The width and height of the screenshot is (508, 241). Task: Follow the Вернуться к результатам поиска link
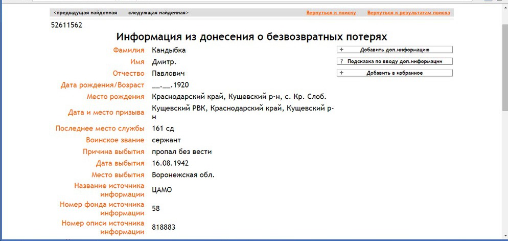coord(408,12)
